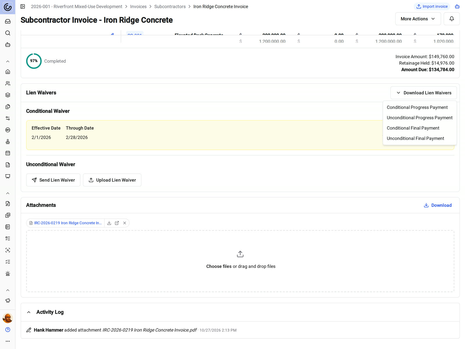The image size is (465, 349).
Task: Open the spreadsheet file icon in the sidebar
Action: [x=8, y=165]
